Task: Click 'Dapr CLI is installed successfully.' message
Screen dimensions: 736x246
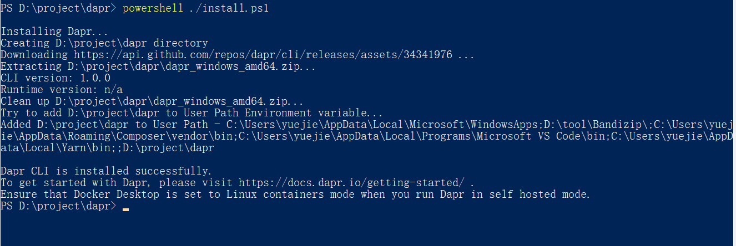Action: [106, 171]
